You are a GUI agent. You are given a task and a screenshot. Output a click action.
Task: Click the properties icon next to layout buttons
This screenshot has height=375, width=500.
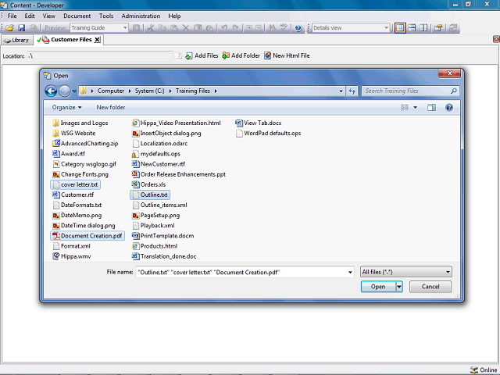point(439,28)
